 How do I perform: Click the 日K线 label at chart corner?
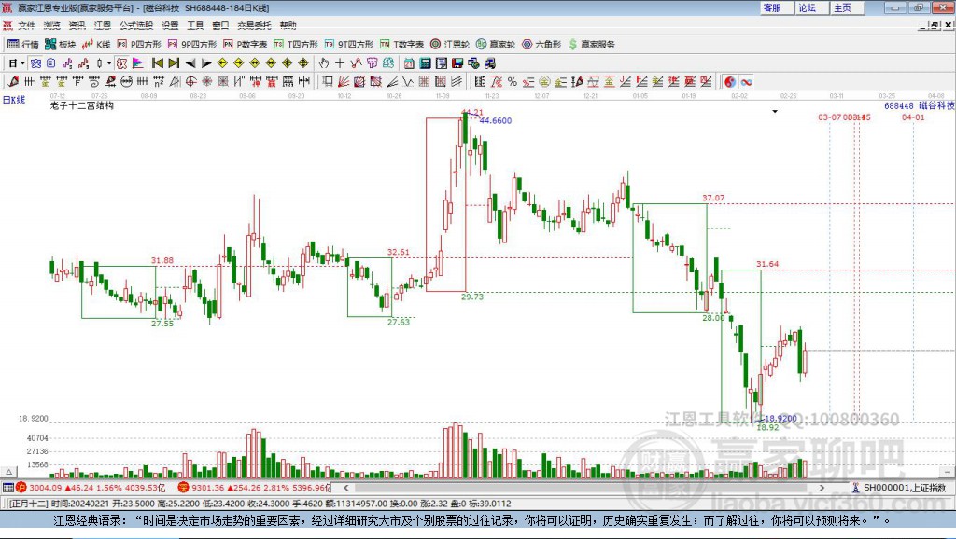(14, 100)
